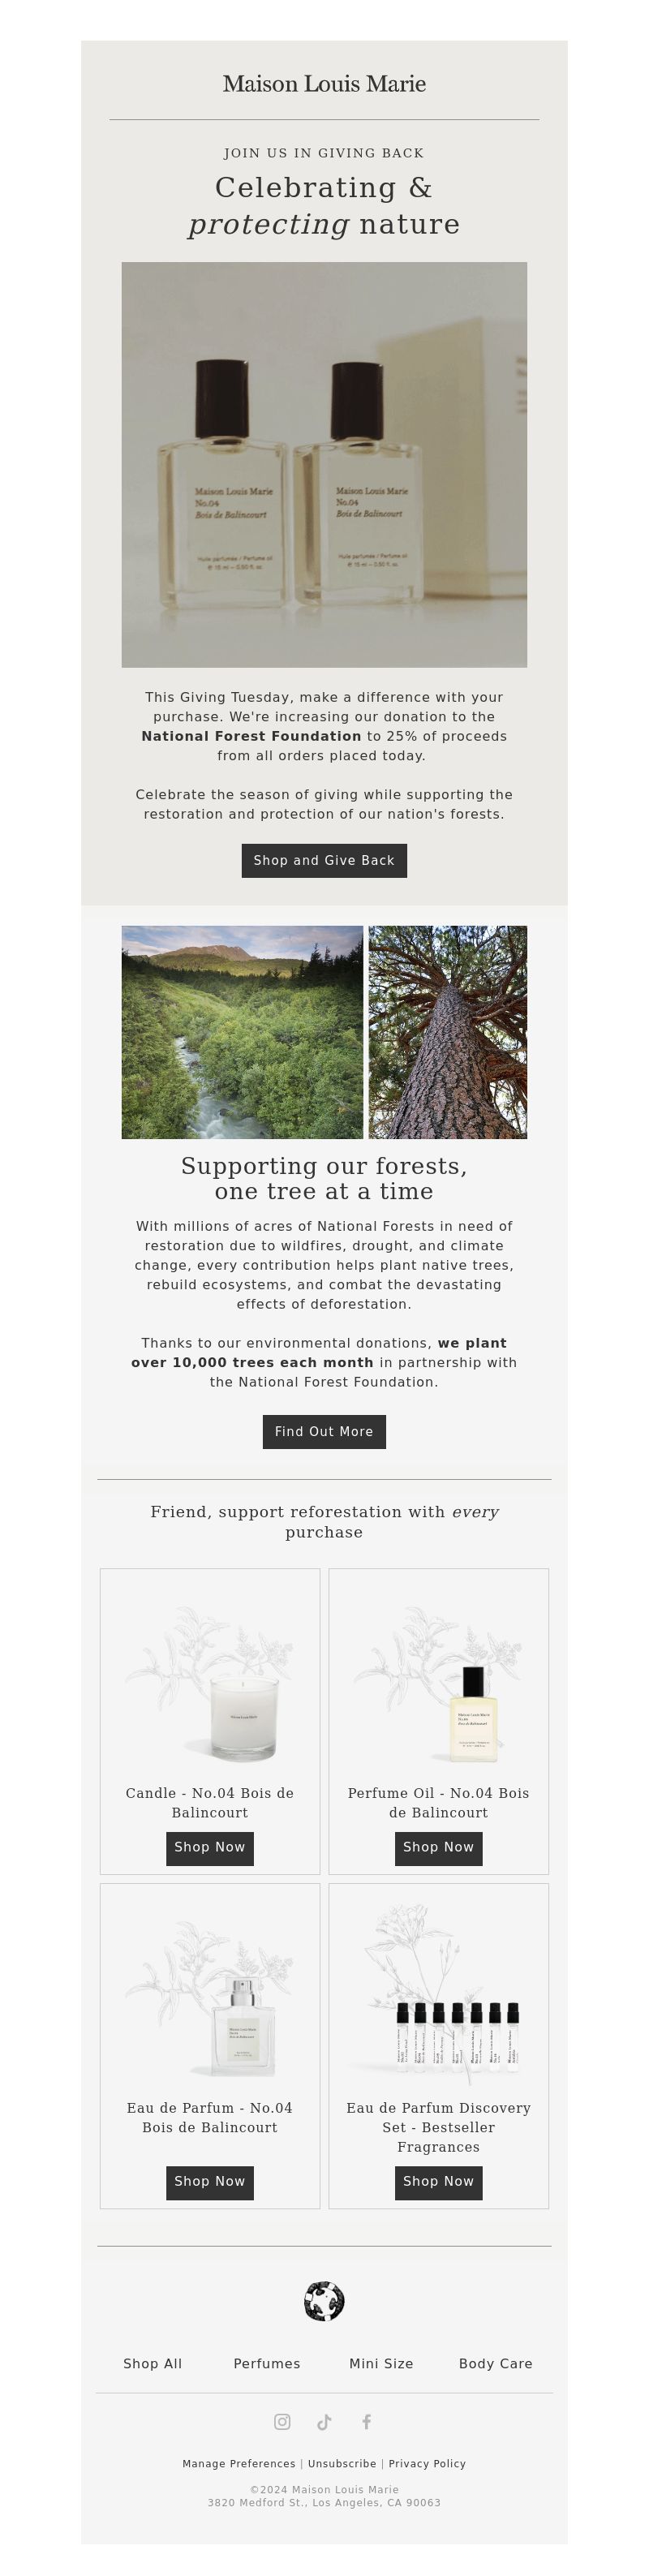The width and height of the screenshot is (649, 2576).
Task: Open the Perfumes menu link
Action: [267, 2363]
